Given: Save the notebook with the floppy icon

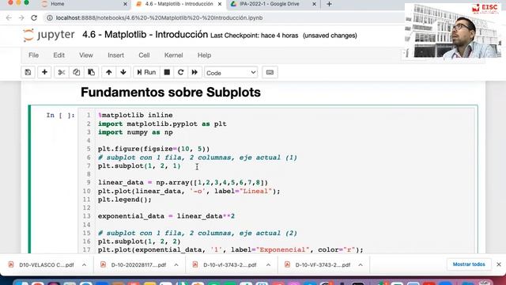Looking at the screenshot, I should 28,72.
